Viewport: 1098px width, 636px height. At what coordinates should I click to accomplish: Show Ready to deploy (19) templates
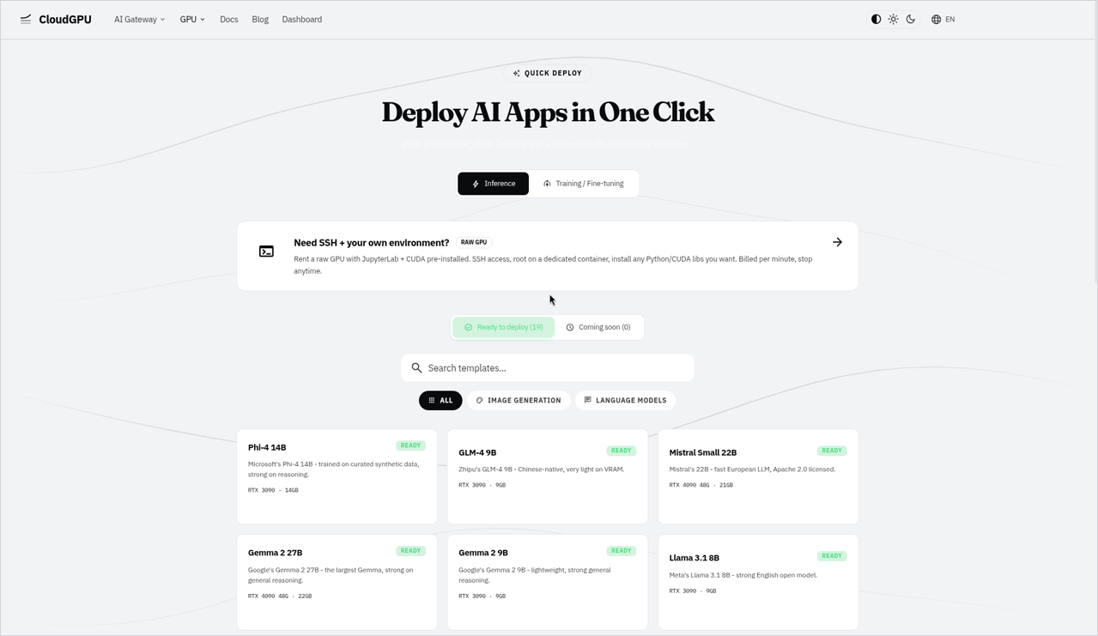point(503,327)
